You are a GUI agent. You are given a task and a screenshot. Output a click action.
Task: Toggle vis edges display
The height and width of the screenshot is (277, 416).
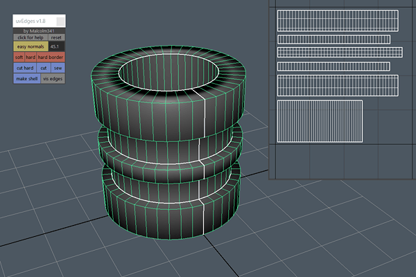pyautogui.click(x=53, y=79)
